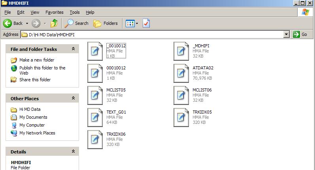Click the ATDATA02 file name
This screenshot has width=315, height=170.
click(x=203, y=68)
